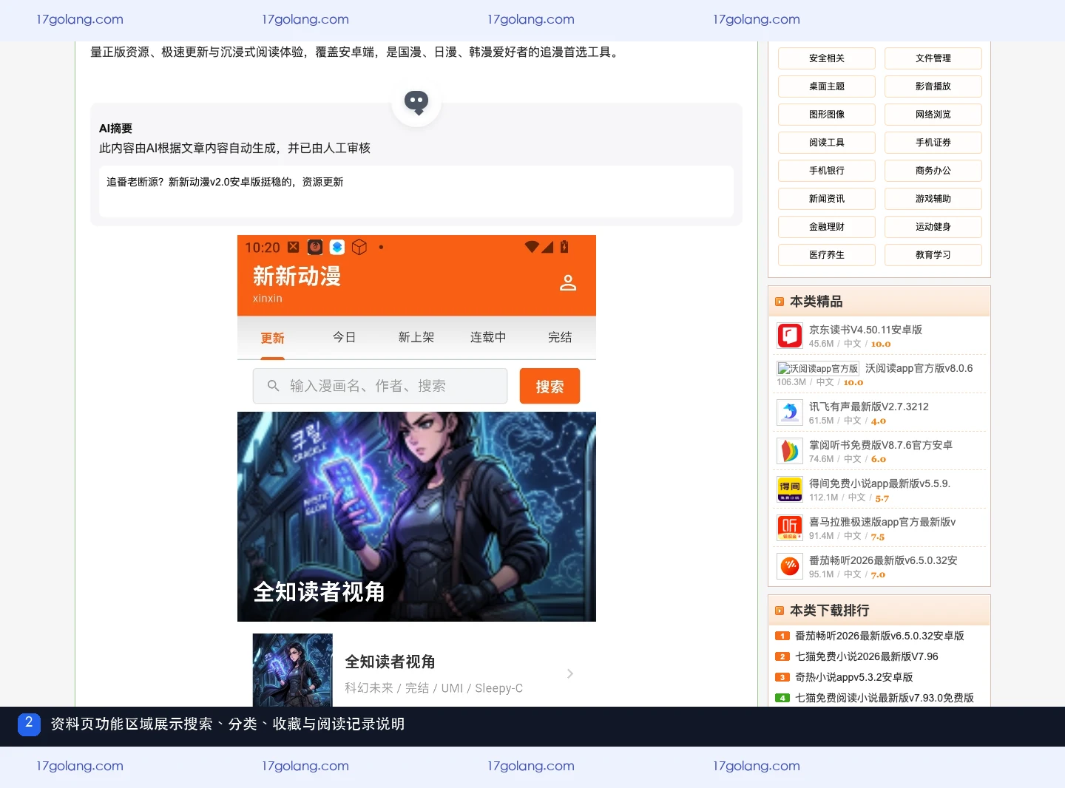Open the 新闻资讯 category
Screen dimensions: 1065x788
click(x=827, y=199)
